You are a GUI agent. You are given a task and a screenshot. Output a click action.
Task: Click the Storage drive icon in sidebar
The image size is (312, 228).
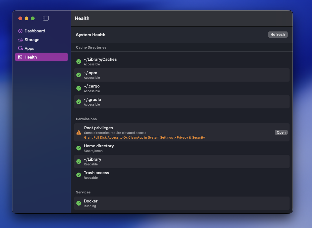pyautogui.click(x=20, y=40)
